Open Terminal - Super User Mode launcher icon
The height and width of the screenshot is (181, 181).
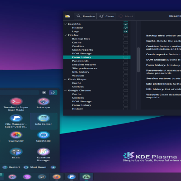16,101
